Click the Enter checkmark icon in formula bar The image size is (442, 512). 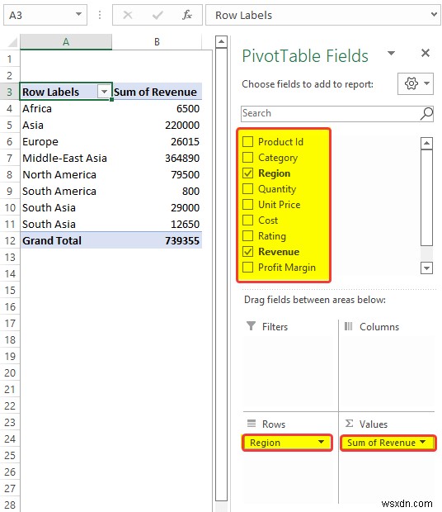click(x=158, y=15)
